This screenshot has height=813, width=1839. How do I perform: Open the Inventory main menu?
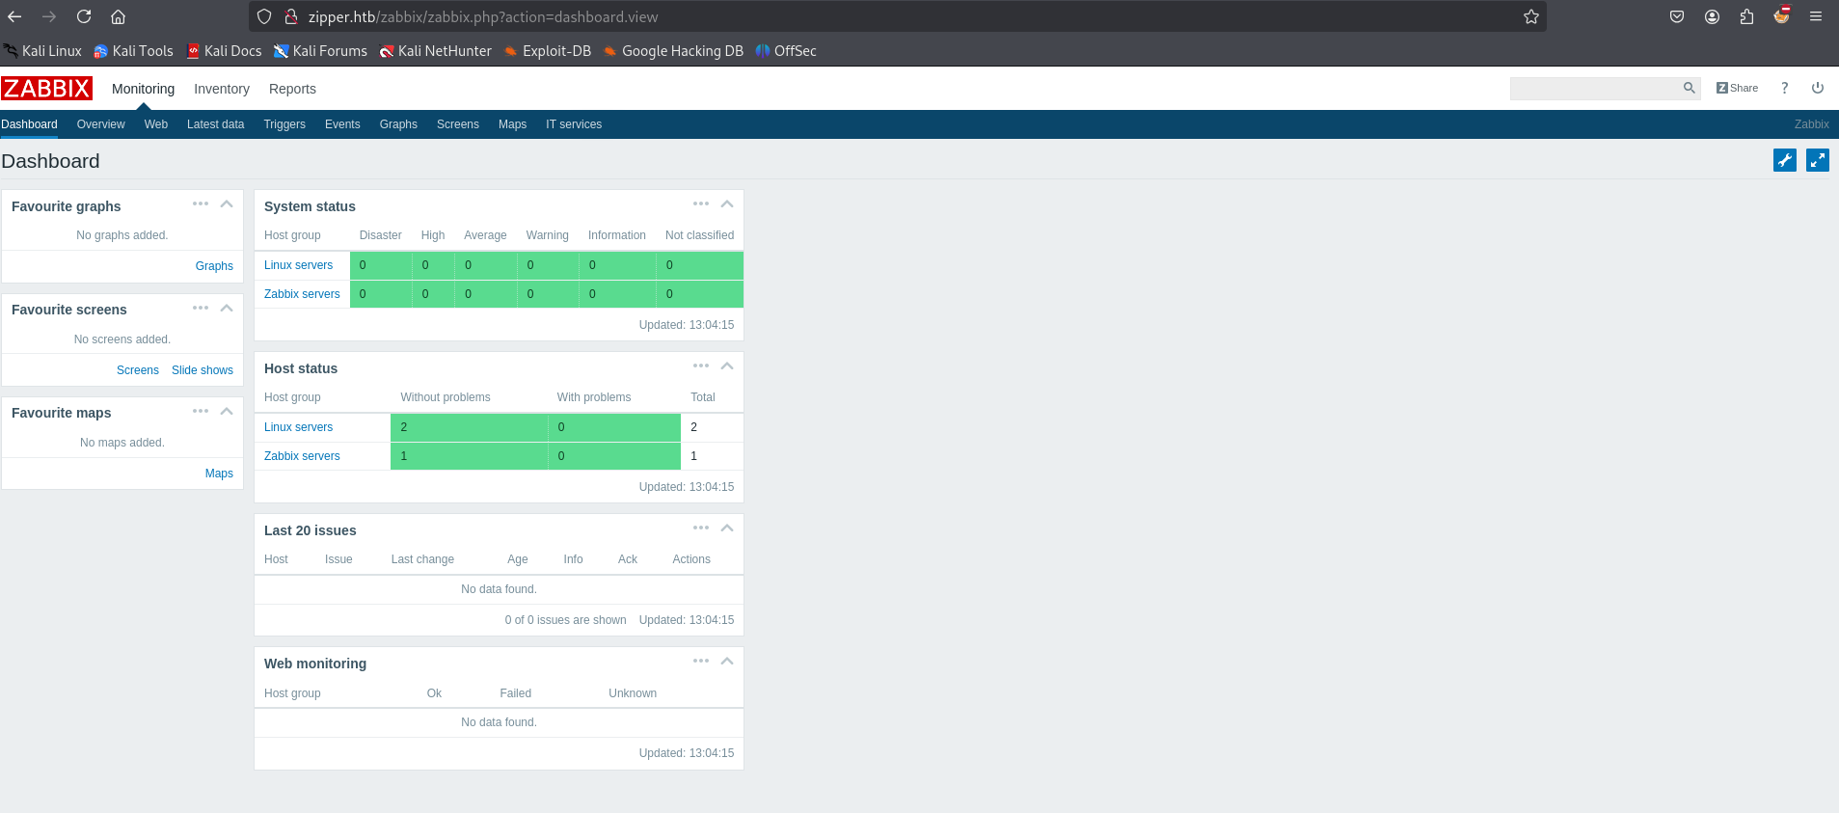[222, 89]
